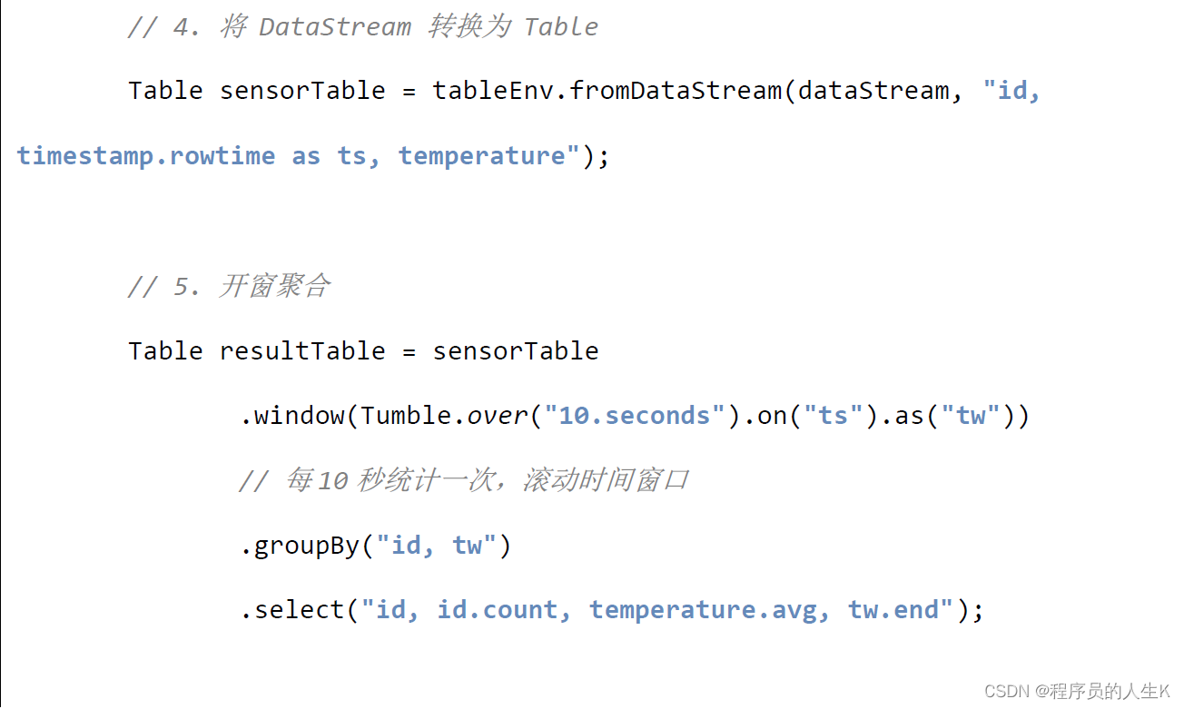This screenshot has width=1184, height=709.
Task: Click the "id, tw" string in groupBy
Action: tap(436, 546)
